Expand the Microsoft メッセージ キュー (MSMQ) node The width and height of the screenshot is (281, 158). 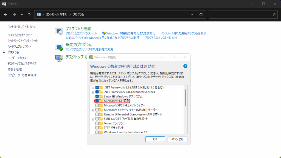(93, 110)
